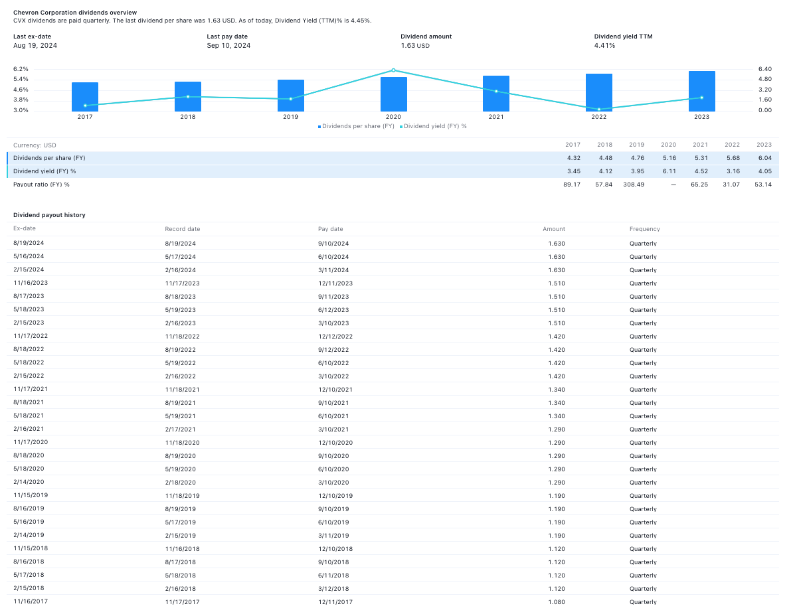Click record date 11/16/2018
The width and height of the screenshot is (797, 616).
[182, 549]
